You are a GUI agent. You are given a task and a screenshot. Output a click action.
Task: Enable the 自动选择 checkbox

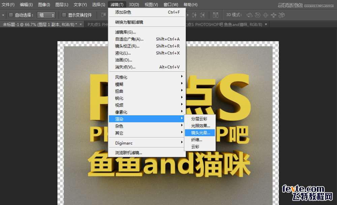tap(11, 15)
